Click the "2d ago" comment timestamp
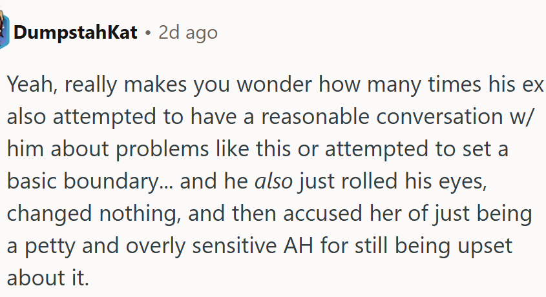This screenshot has height=297, width=546. 188,32
